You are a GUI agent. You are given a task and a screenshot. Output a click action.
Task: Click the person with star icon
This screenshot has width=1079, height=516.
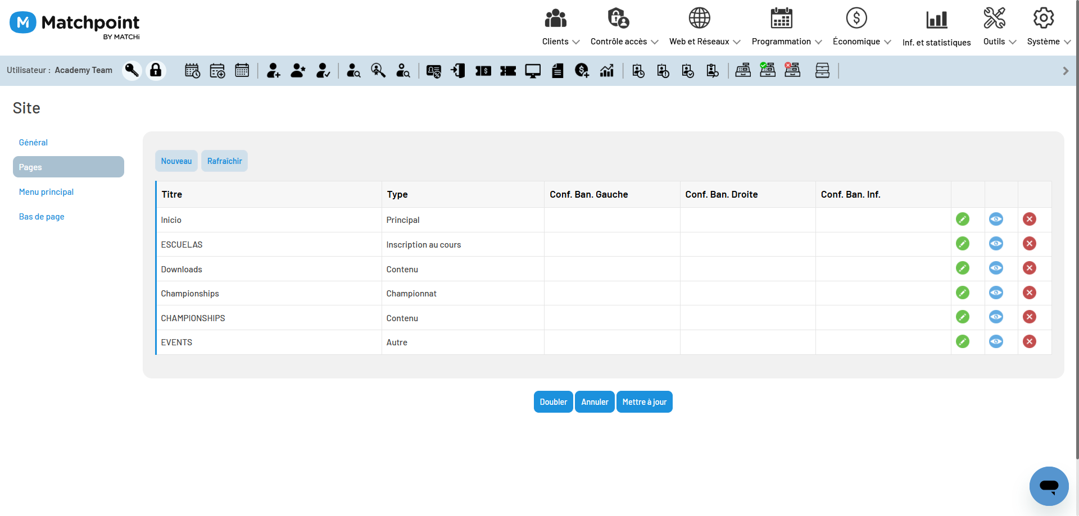pos(298,71)
